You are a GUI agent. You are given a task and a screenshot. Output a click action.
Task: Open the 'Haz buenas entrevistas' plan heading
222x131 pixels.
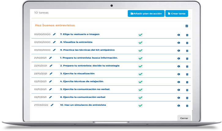click(55, 25)
